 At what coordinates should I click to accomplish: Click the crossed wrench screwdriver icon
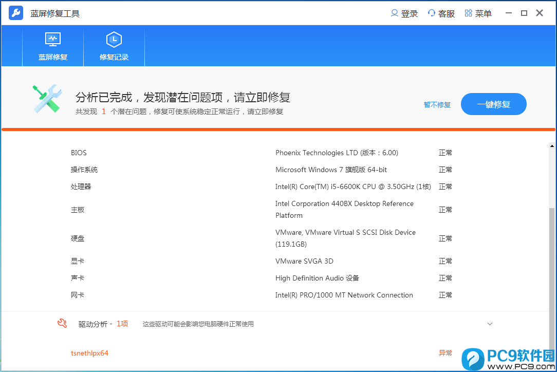click(47, 99)
